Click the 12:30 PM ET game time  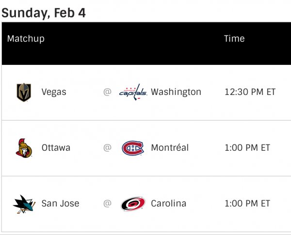click(x=250, y=92)
